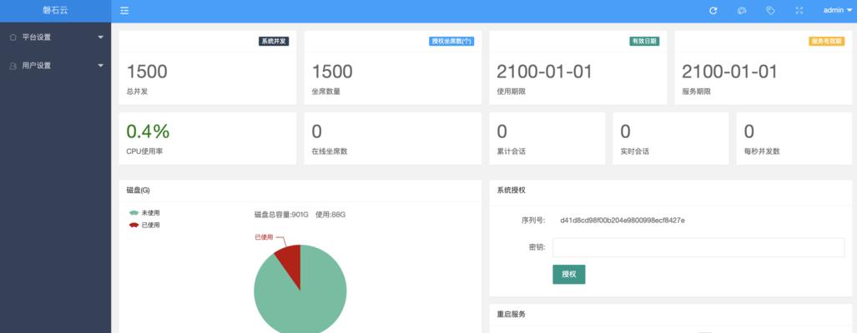Screen dimensions: 857x333
Task: Click the 服务有效期 badge
Action: tap(826, 42)
